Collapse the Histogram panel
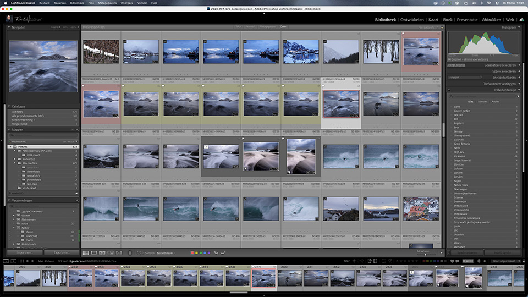Image resolution: width=528 pixels, height=297 pixels. pyautogui.click(x=519, y=28)
